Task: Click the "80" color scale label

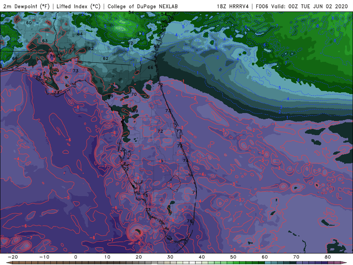Action: coord(328,257)
